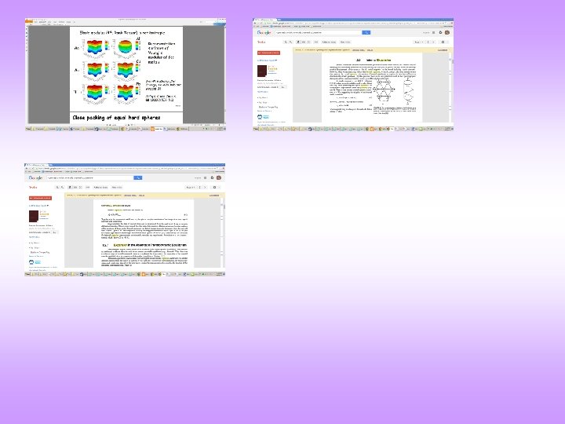The width and height of the screenshot is (565, 424).
Task: Click blue search button in text-only Books screenshot
Action: coord(137,177)
